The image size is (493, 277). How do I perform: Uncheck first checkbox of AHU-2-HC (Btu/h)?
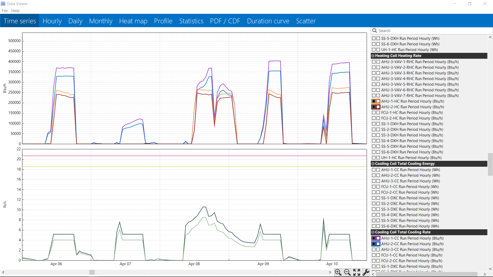[374, 107]
